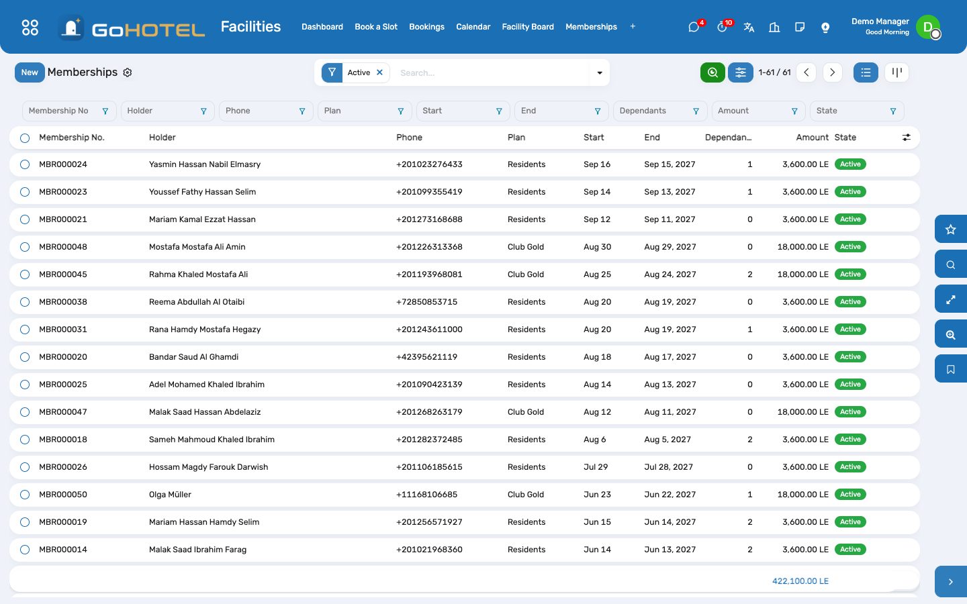Sort by Amount column header
Screen dimensions: 967x604
813,138
